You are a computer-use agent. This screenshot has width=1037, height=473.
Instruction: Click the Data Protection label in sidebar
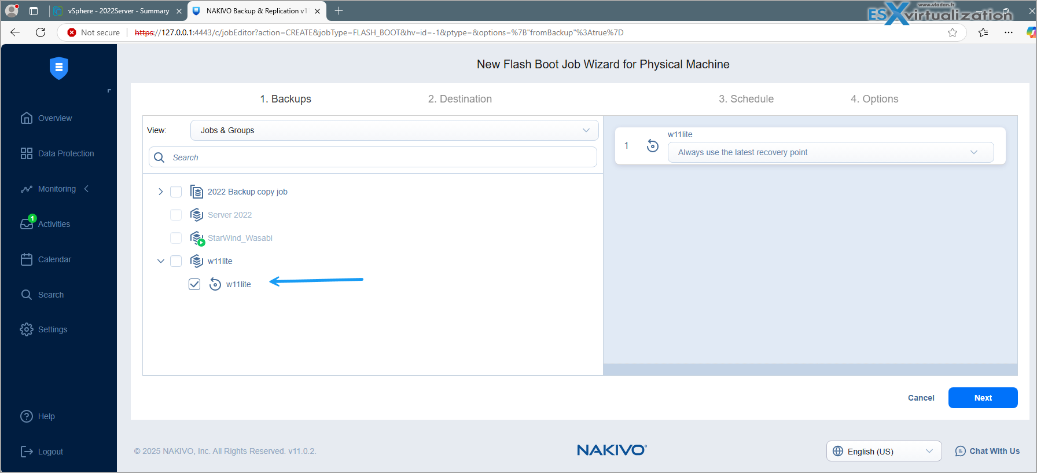pos(66,153)
